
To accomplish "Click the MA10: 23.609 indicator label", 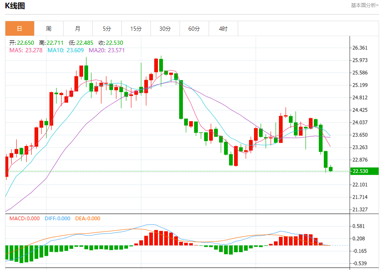I will 66,50.
